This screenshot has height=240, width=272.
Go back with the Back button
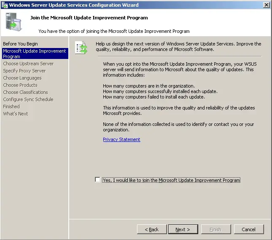click(152, 229)
